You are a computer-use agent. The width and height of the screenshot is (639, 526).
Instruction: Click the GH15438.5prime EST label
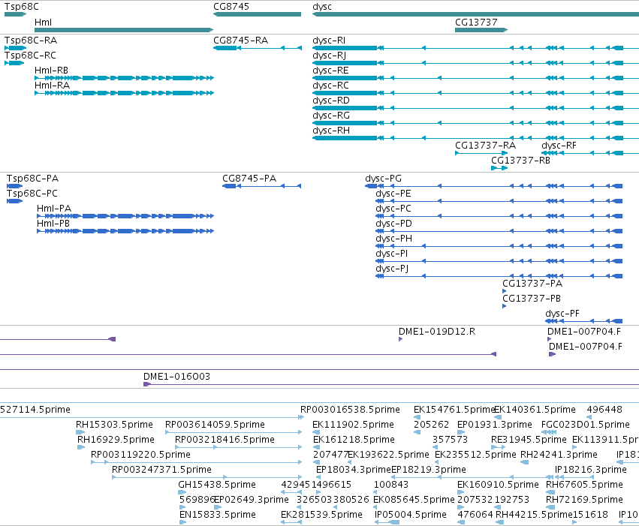[217, 485]
